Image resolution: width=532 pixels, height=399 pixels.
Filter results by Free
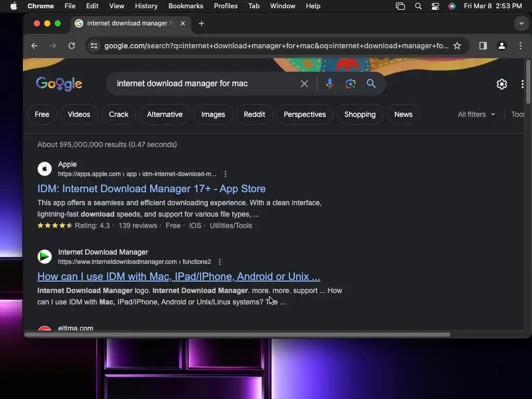click(42, 114)
